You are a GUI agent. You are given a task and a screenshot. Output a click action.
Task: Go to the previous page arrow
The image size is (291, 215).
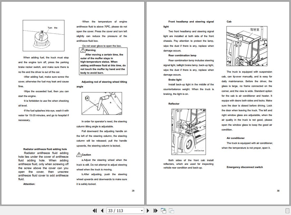(102, 211)
